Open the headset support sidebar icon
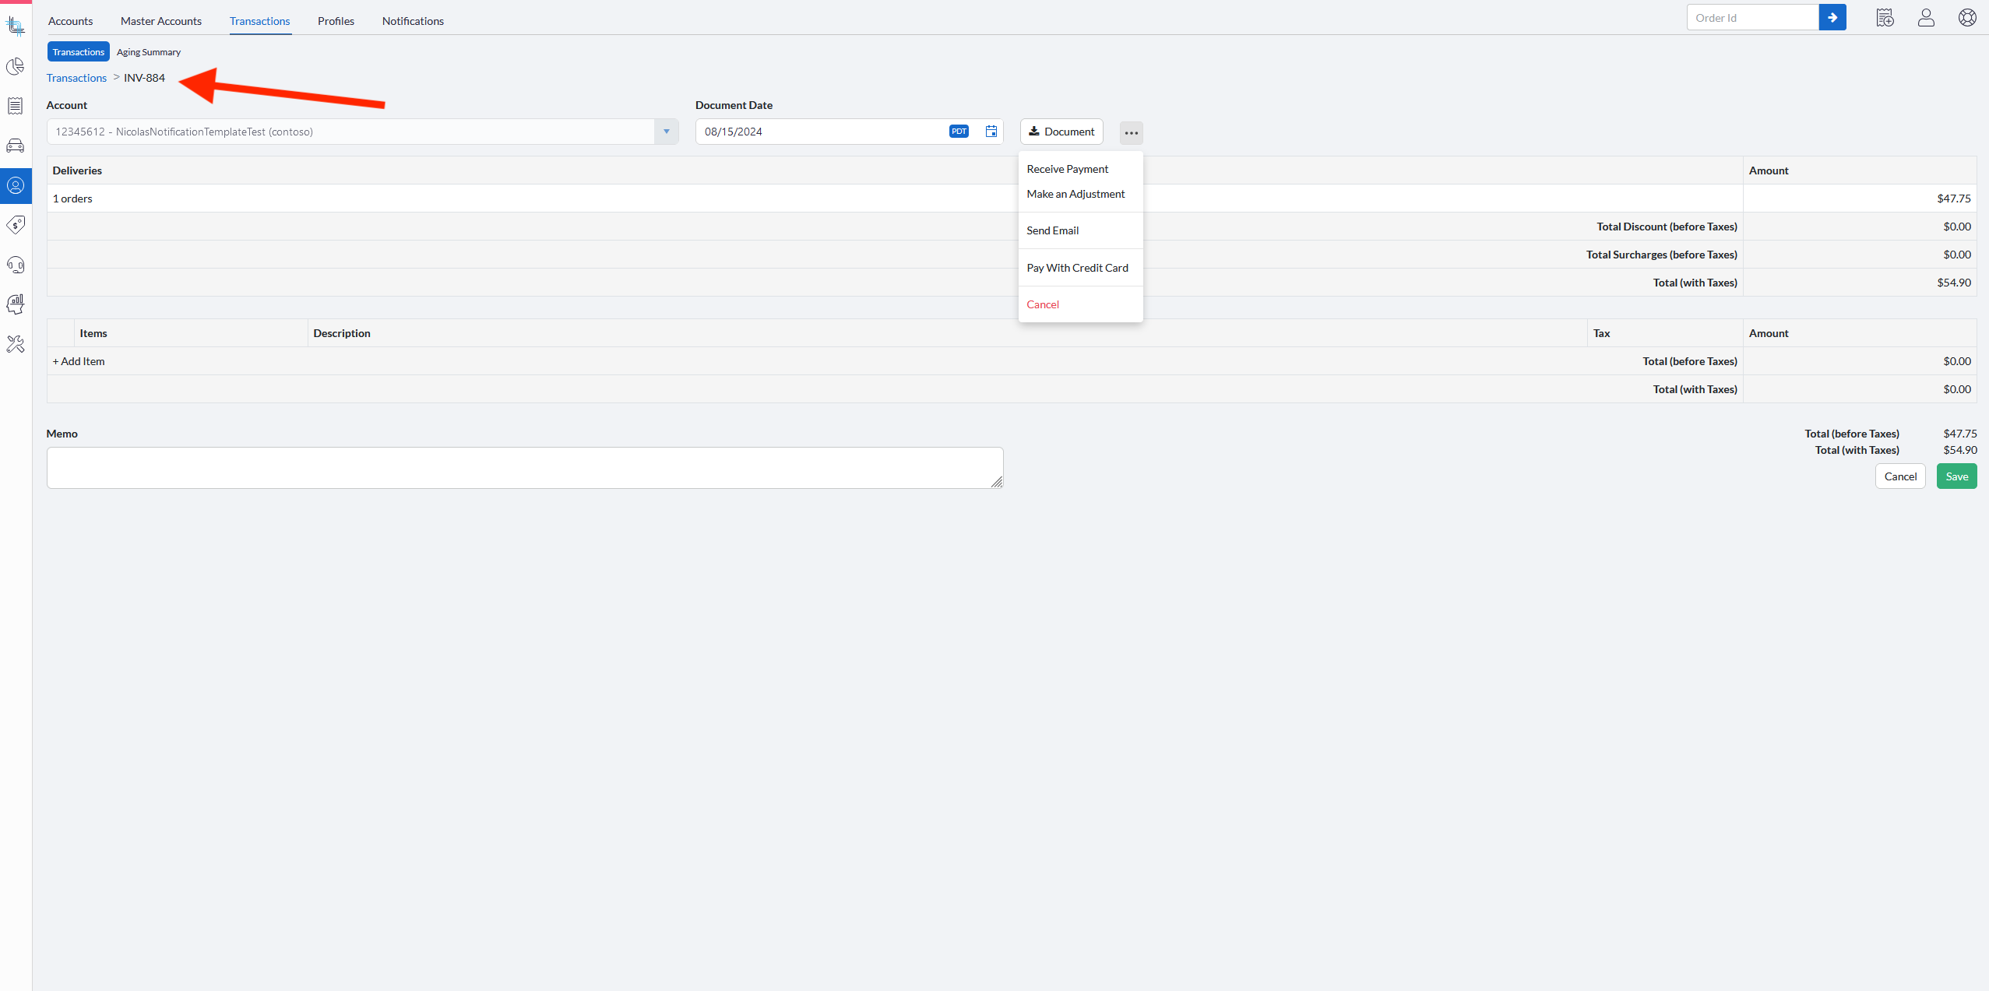Image resolution: width=1989 pixels, height=991 pixels. pyautogui.click(x=16, y=265)
